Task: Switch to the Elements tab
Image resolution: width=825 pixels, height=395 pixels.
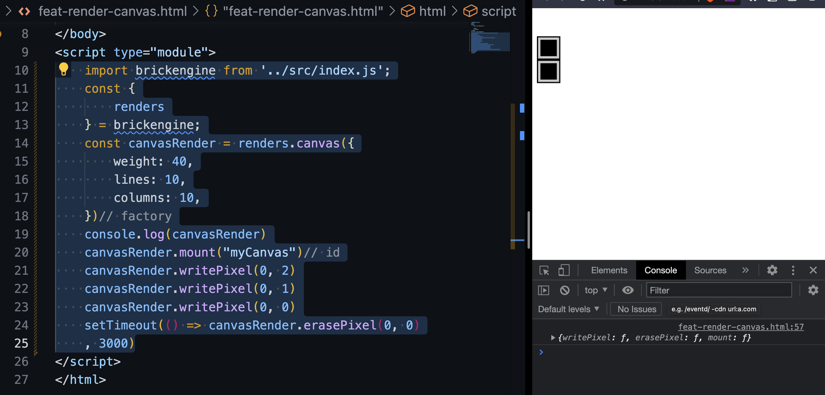Action: (609, 270)
